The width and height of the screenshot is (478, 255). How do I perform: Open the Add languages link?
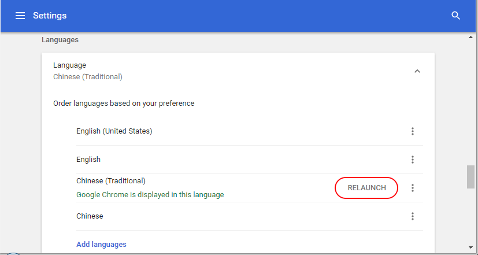tap(101, 245)
